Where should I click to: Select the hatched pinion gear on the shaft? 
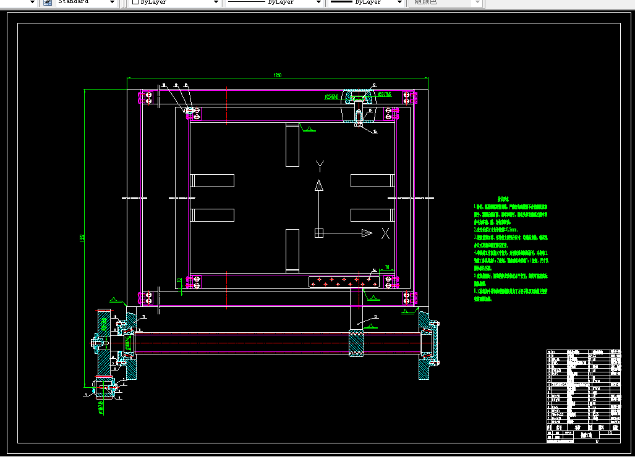356,343
